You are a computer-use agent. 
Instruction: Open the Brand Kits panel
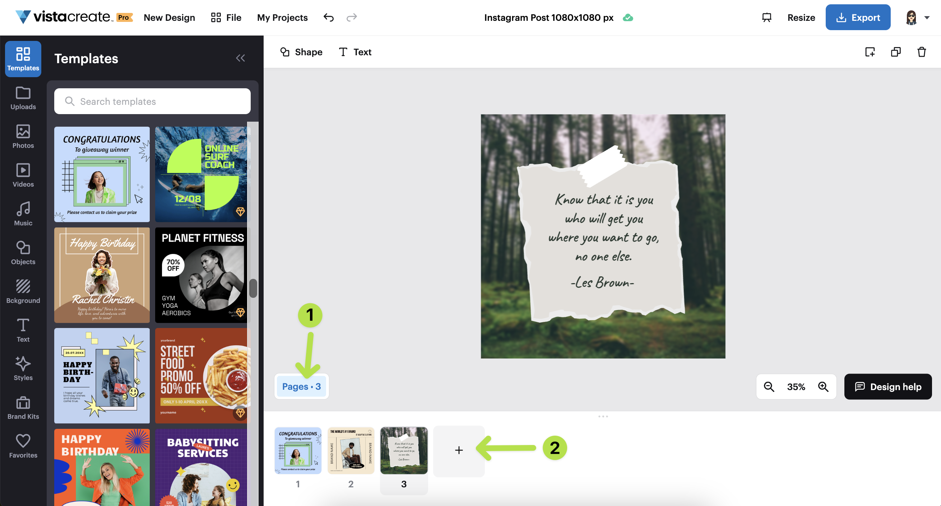23,408
